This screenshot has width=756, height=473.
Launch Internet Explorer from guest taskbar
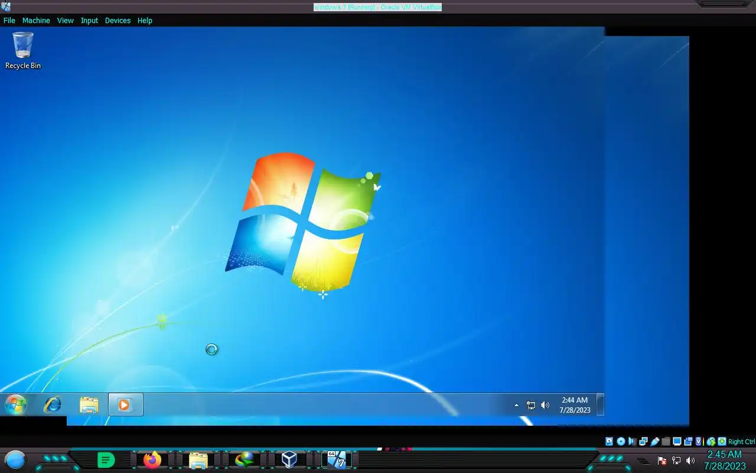pyautogui.click(x=53, y=405)
